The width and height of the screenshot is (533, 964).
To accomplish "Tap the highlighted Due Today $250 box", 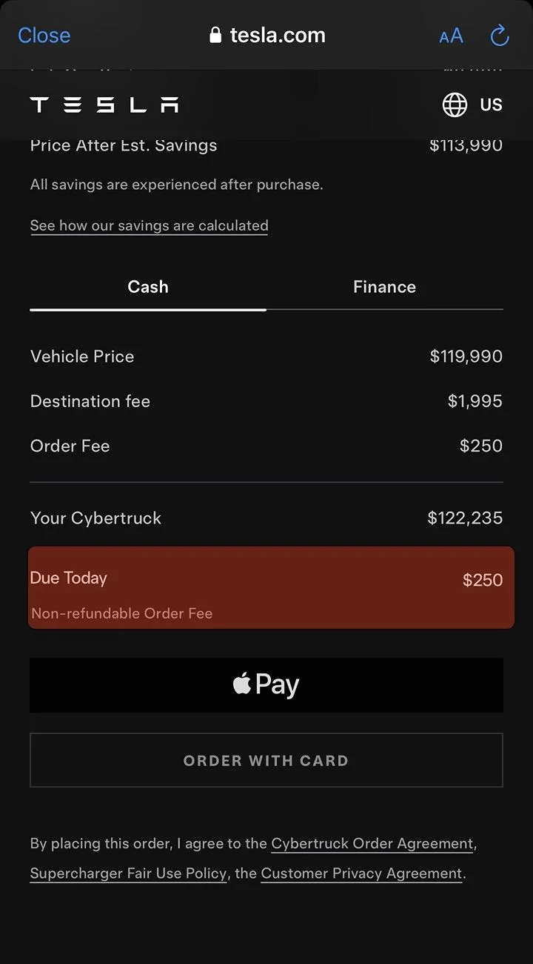I will [271, 588].
